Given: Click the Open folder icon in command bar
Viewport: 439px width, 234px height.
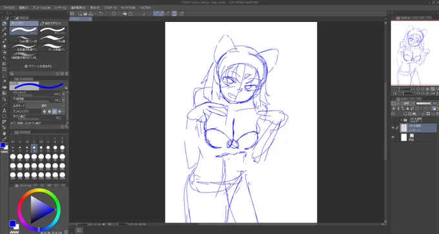Looking at the screenshot, I should (x=85, y=14).
